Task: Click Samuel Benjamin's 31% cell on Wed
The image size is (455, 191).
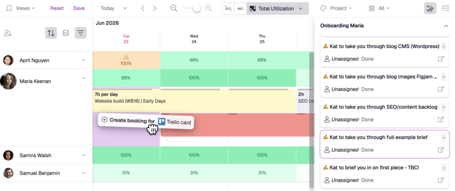Action: (194, 173)
